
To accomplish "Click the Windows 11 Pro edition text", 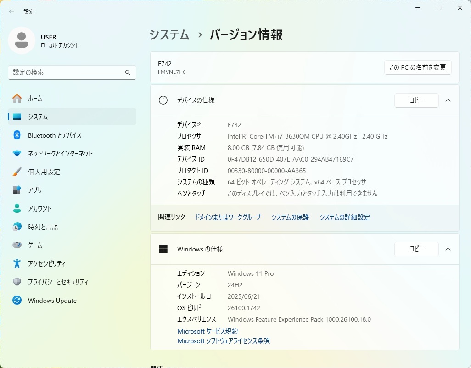I will 251,273.
